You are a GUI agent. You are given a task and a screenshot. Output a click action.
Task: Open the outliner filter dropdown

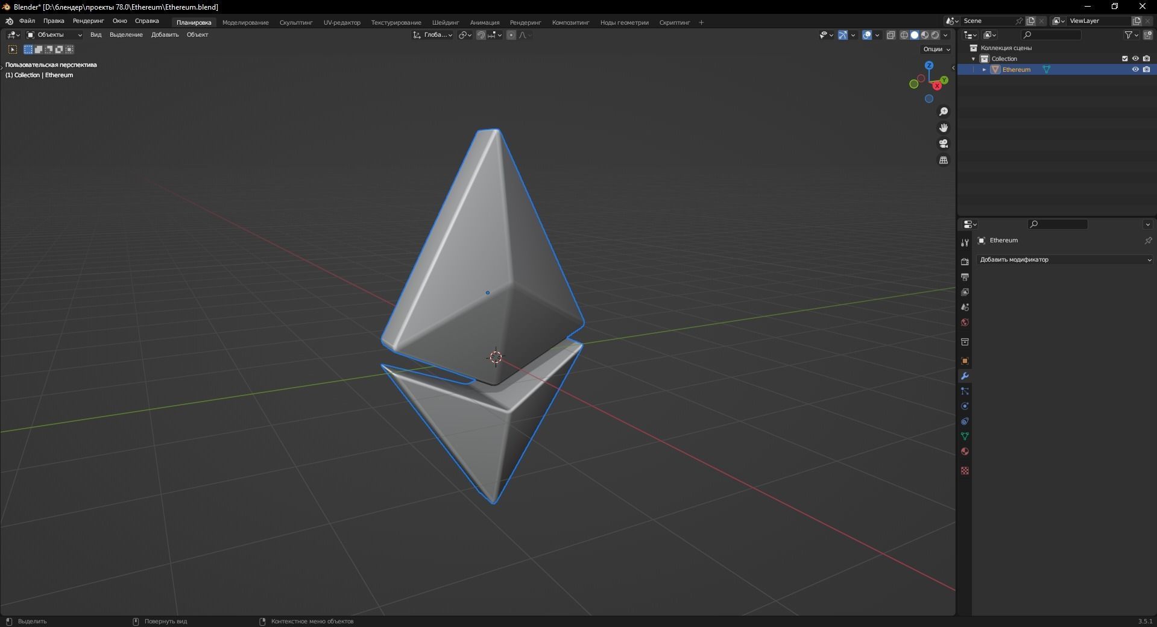[1131, 35]
